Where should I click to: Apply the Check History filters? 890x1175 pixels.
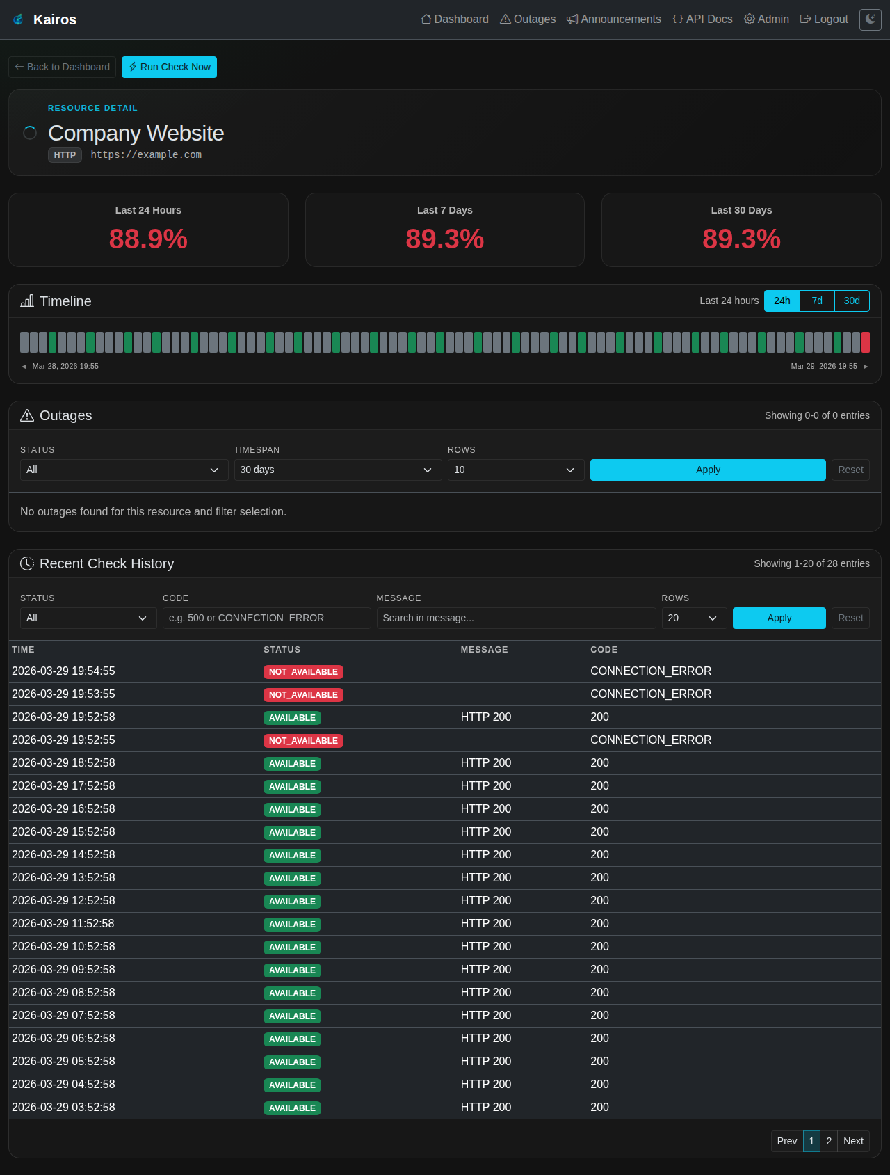click(779, 618)
